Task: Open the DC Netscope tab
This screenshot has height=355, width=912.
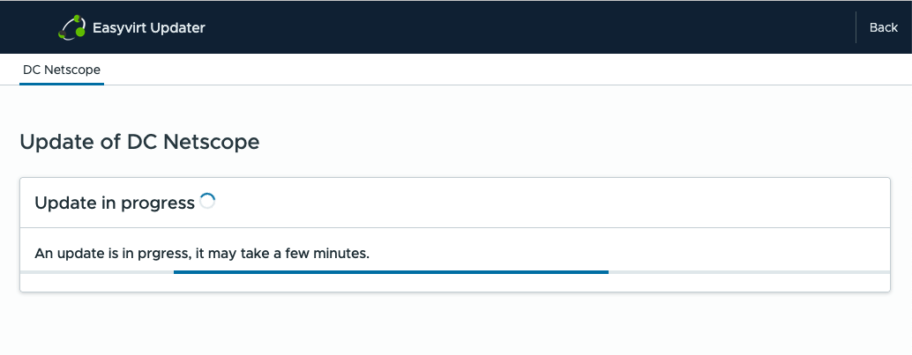Action: point(62,69)
